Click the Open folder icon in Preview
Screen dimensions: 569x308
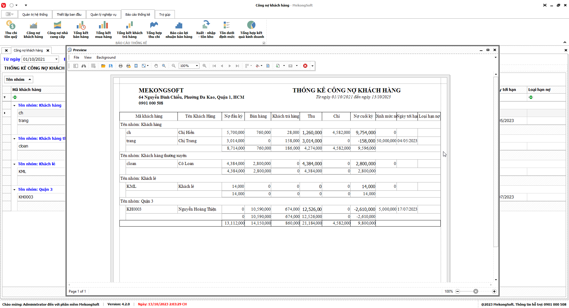[x=103, y=66]
